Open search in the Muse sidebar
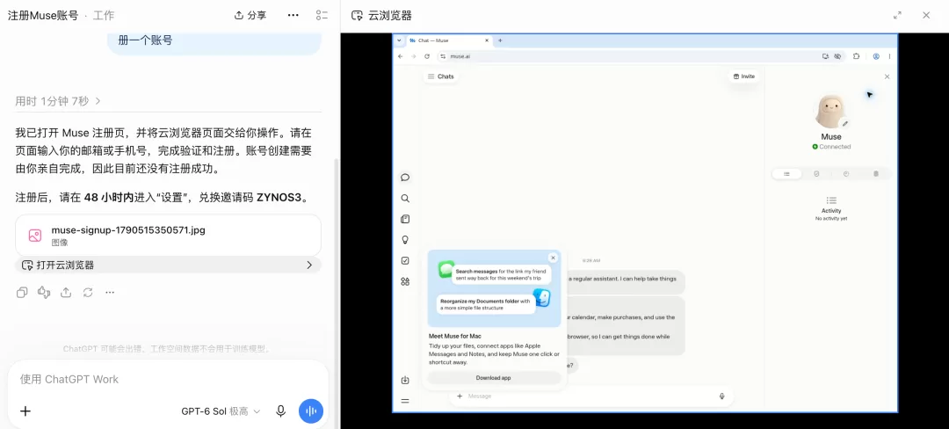Image resolution: width=949 pixels, height=429 pixels. tap(405, 199)
